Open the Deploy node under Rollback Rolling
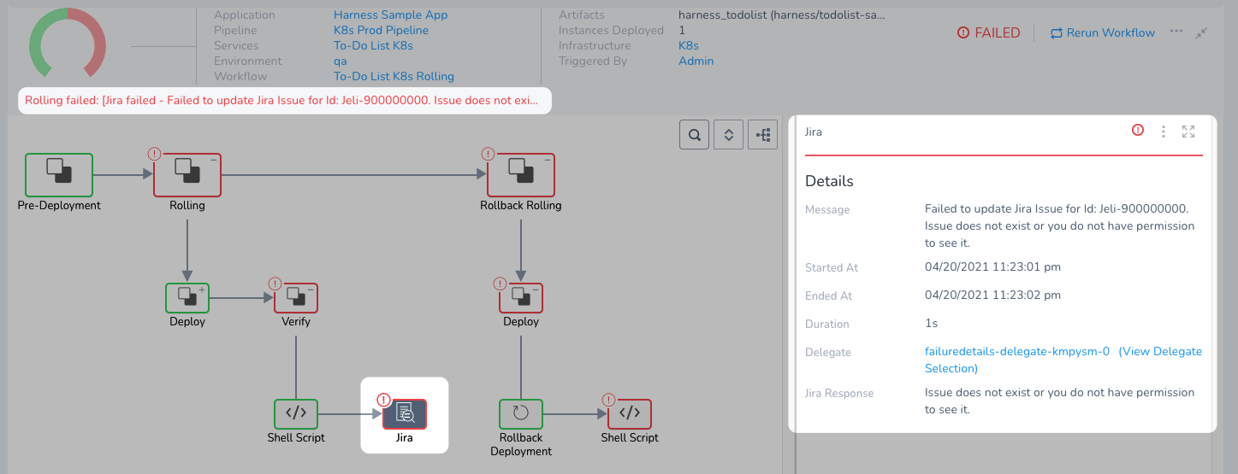1238x474 pixels. coord(521,298)
